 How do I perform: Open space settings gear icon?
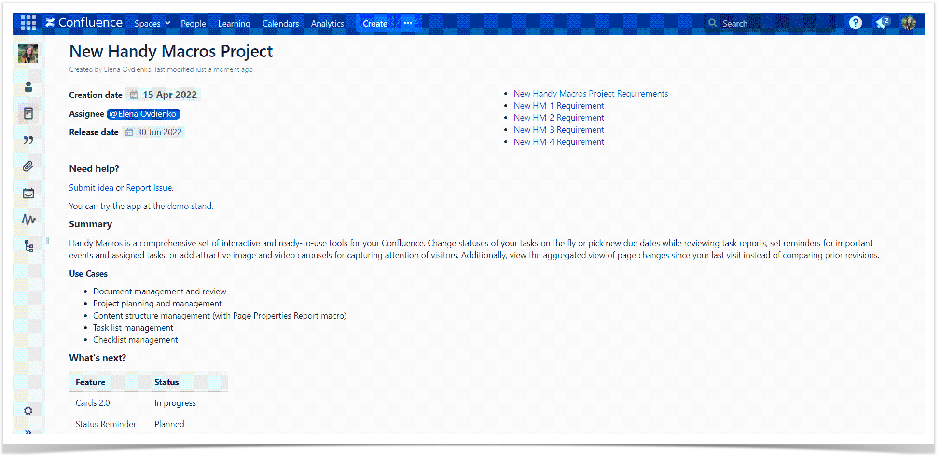click(x=28, y=411)
